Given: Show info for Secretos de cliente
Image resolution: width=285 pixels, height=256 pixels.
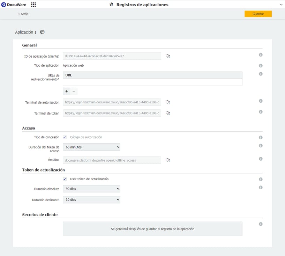Looking at the screenshot, I should click(261, 224).
